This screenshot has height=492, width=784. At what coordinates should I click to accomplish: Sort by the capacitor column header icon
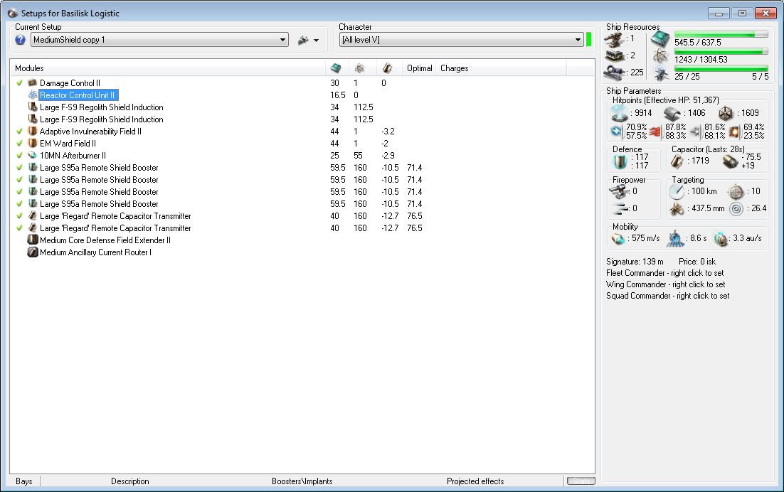coord(387,68)
